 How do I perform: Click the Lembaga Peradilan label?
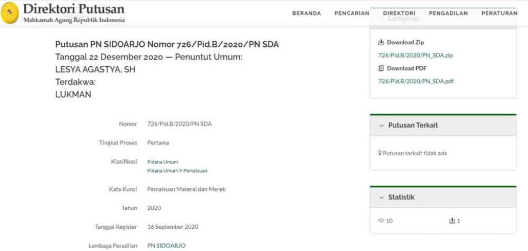[113, 246]
